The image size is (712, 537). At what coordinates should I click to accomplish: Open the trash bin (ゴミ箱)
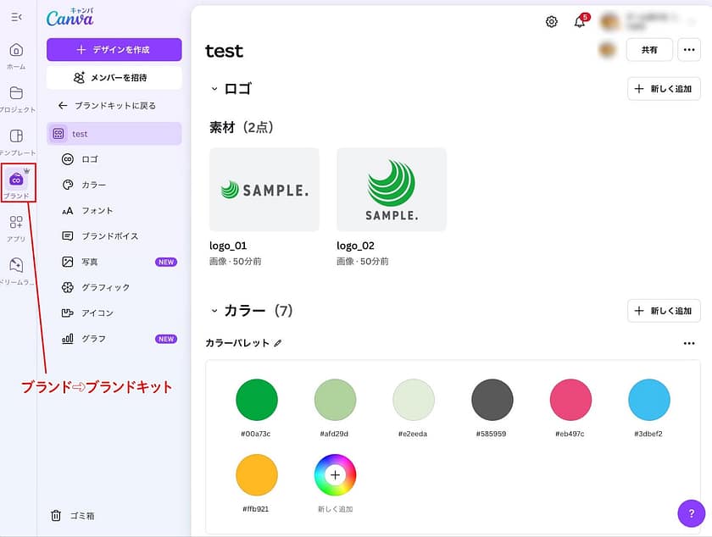click(x=72, y=515)
